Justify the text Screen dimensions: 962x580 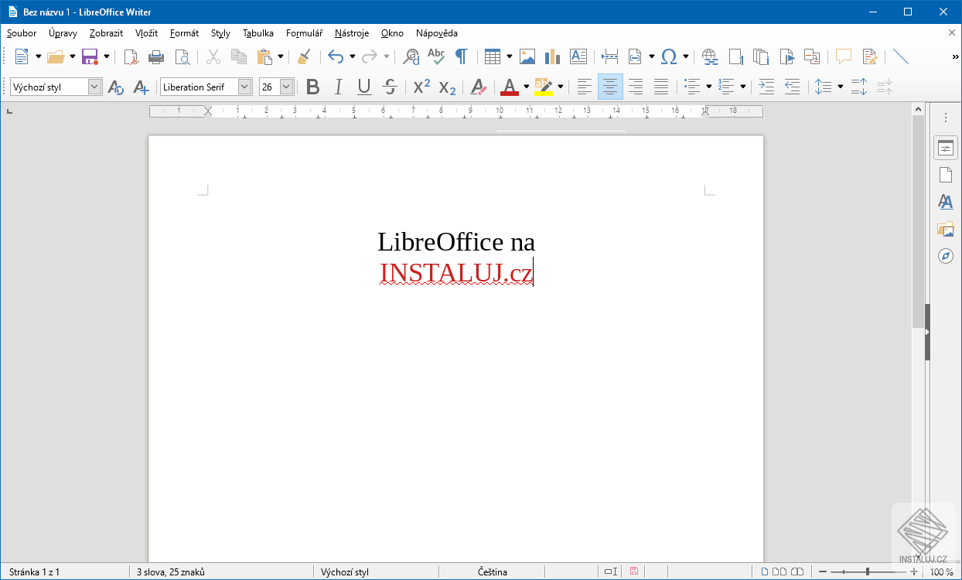point(661,87)
